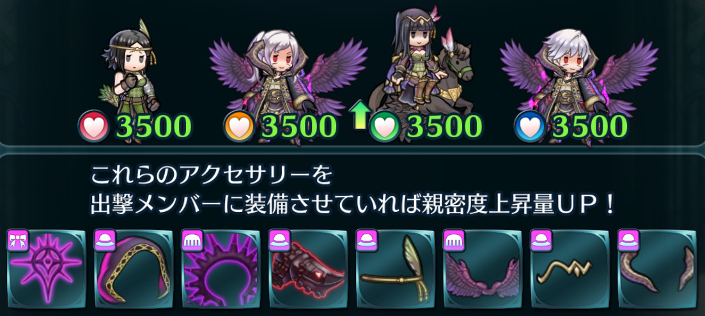
Task: Tap the green heart affinity icon
Action: point(384,126)
